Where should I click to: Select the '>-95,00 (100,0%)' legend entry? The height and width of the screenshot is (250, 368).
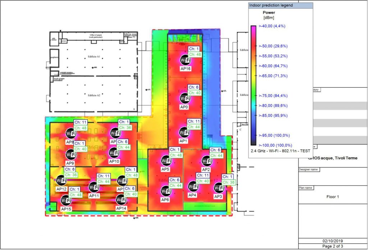(x=274, y=135)
